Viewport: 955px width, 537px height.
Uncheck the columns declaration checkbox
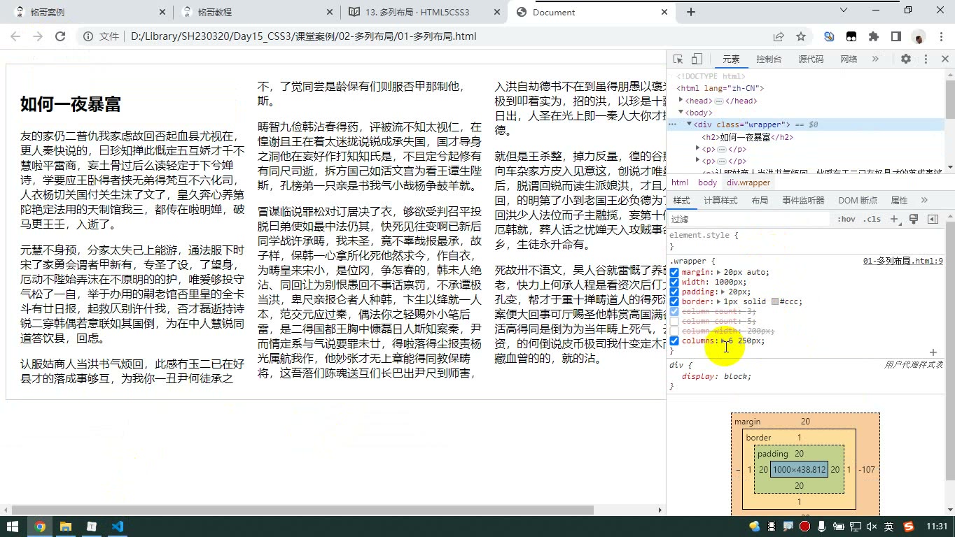674,341
